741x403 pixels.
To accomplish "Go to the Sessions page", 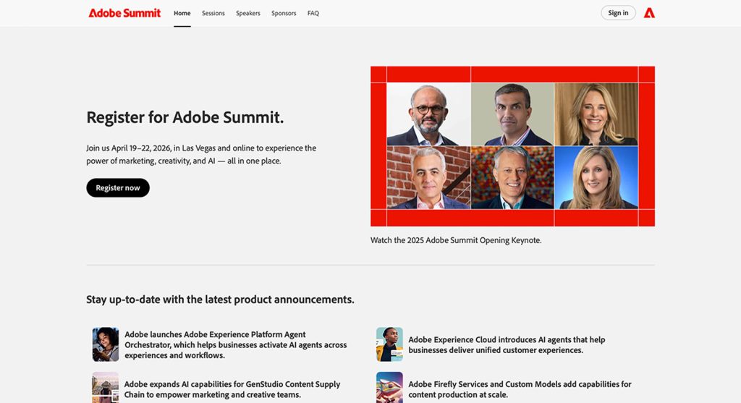I will pos(213,13).
